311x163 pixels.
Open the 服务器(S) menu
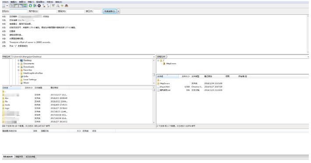pyautogui.click(x=40, y=2)
